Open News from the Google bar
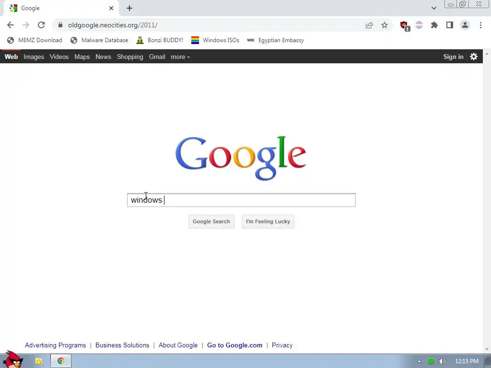The height and width of the screenshot is (368, 491). point(104,57)
